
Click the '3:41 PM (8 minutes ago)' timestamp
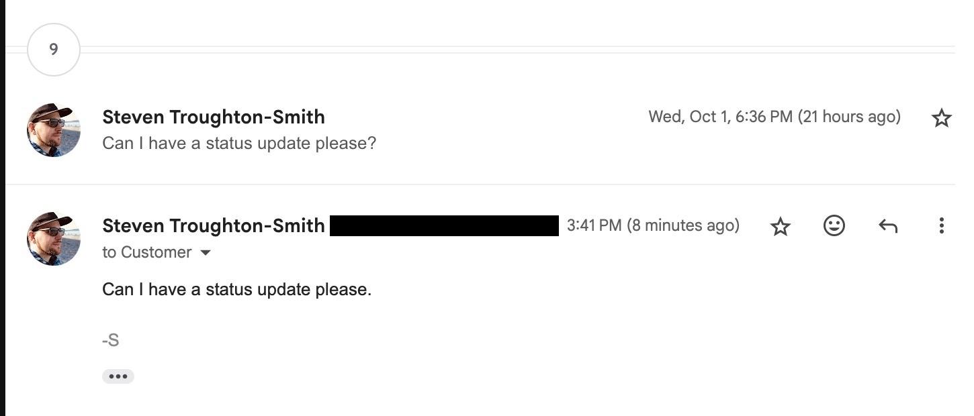[652, 225]
